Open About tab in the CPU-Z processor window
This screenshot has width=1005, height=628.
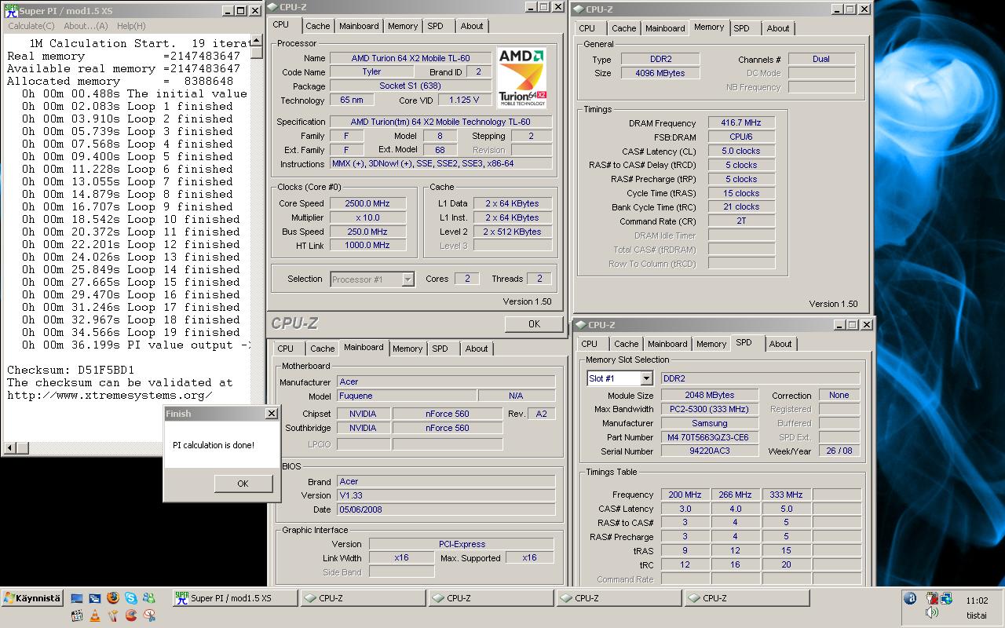pos(472,26)
